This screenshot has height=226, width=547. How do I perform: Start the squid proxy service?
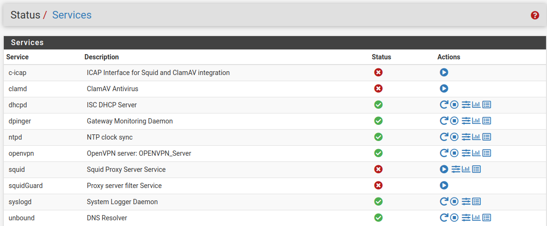(444, 169)
